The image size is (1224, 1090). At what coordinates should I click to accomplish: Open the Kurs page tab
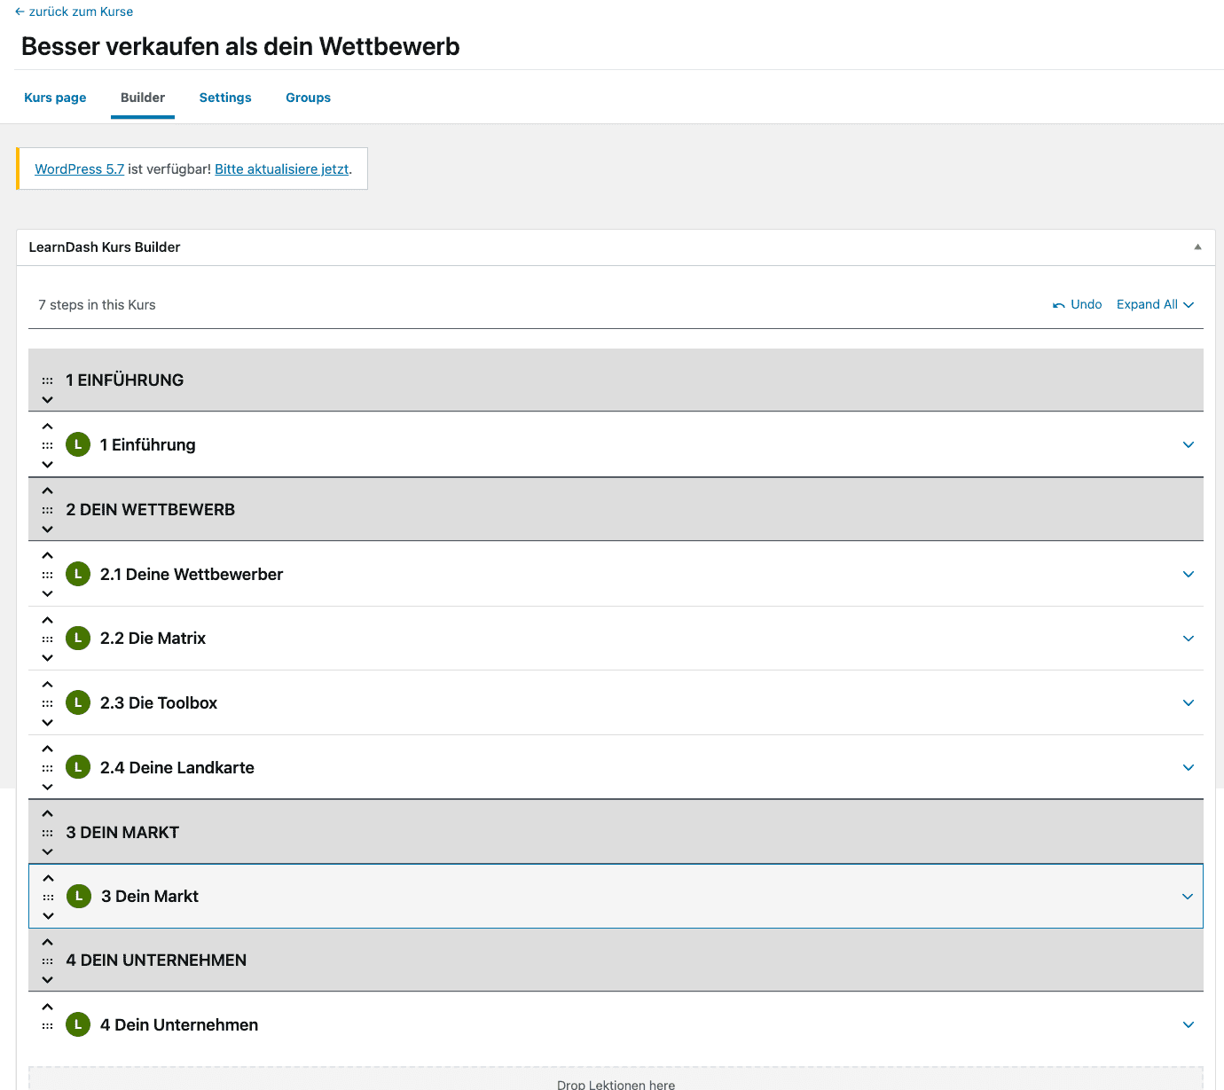(x=55, y=98)
